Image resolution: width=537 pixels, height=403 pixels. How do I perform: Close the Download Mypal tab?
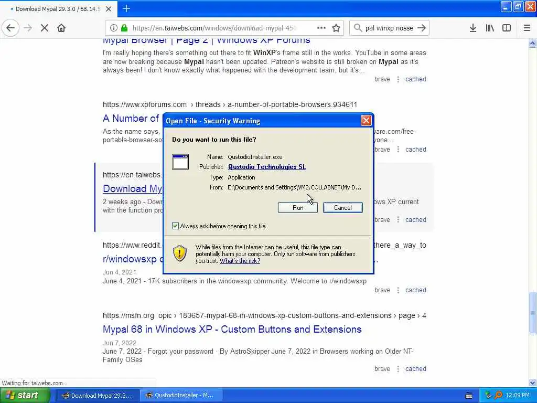[x=109, y=9]
